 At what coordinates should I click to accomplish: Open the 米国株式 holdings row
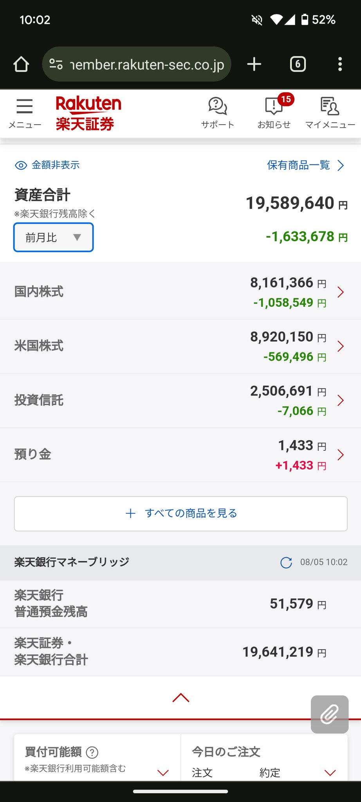[x=180, y=346]
